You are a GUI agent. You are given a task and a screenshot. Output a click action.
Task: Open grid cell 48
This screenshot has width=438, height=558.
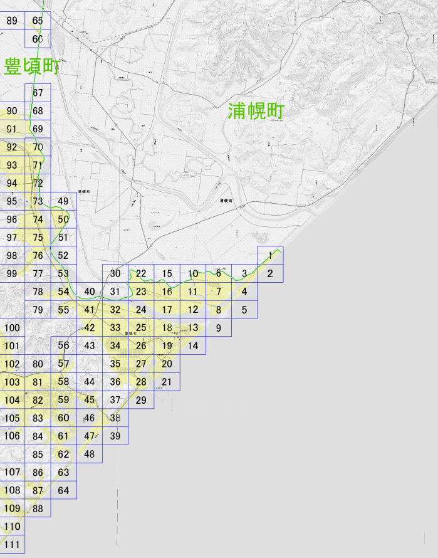[90, 454]
